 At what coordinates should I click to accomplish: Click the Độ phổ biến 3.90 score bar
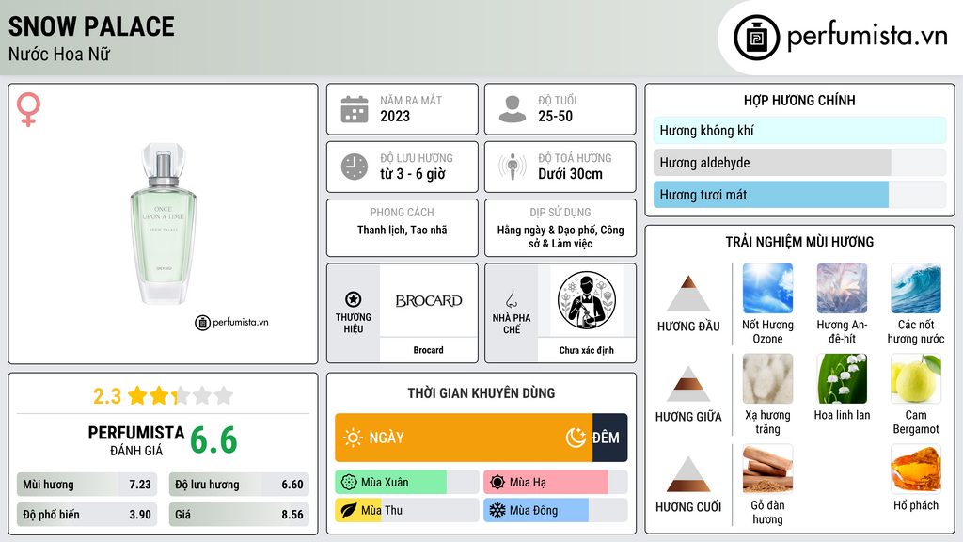tap(87, 515)
